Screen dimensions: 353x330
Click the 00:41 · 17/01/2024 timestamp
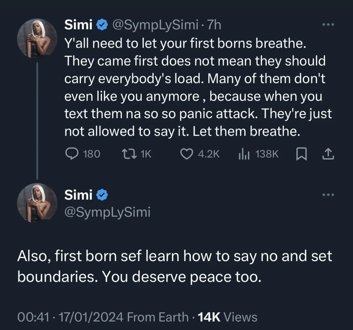(71, 317)
